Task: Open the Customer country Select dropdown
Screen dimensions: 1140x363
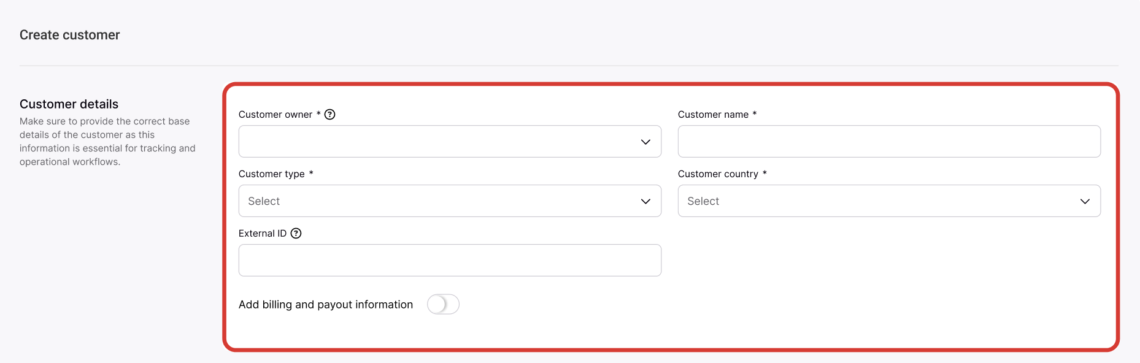Action: click(877, 201)
